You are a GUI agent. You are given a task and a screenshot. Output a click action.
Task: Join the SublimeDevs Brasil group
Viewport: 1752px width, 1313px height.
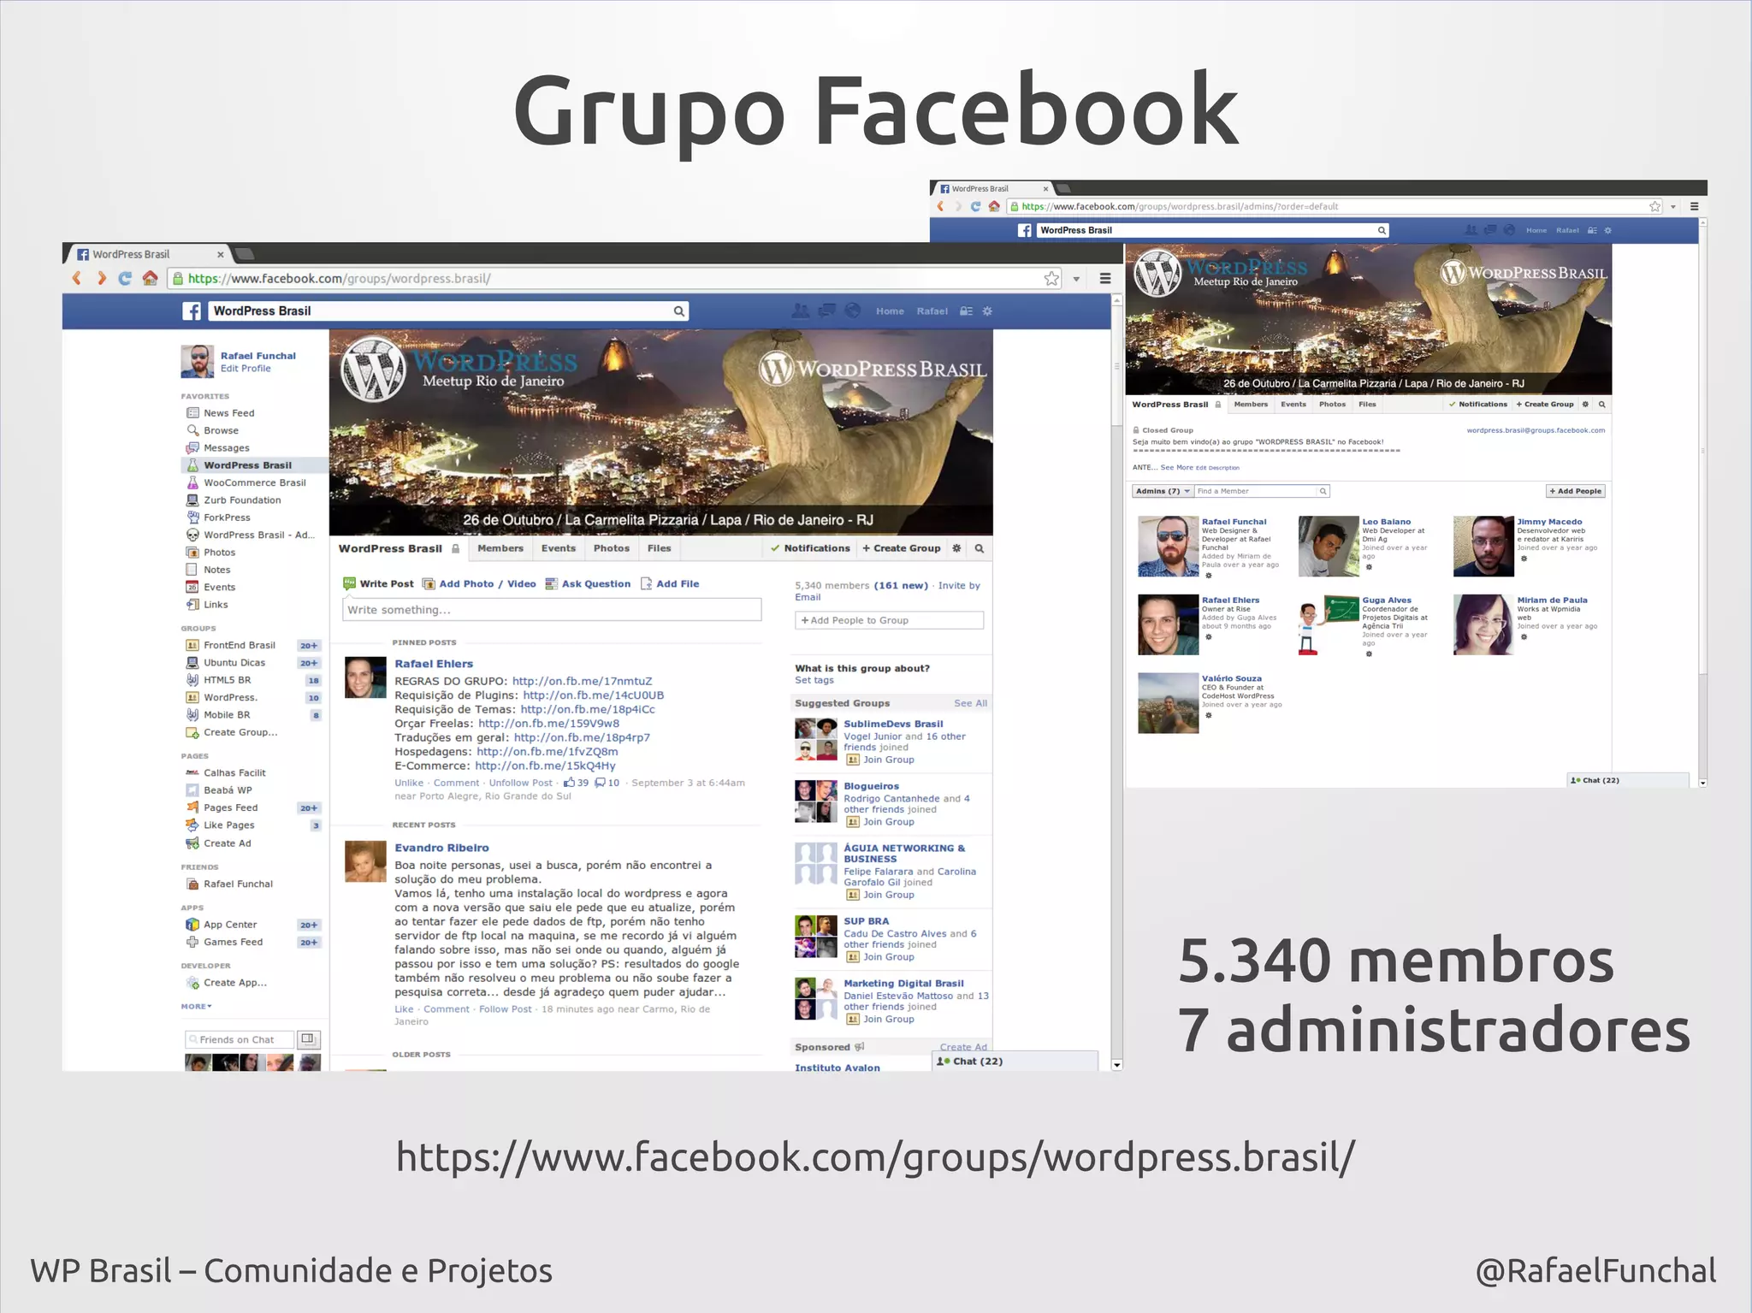click(x=880, y=760)
